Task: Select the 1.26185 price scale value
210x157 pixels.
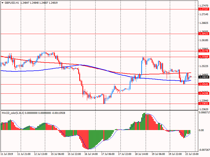Action: click(x=204, y=40)
